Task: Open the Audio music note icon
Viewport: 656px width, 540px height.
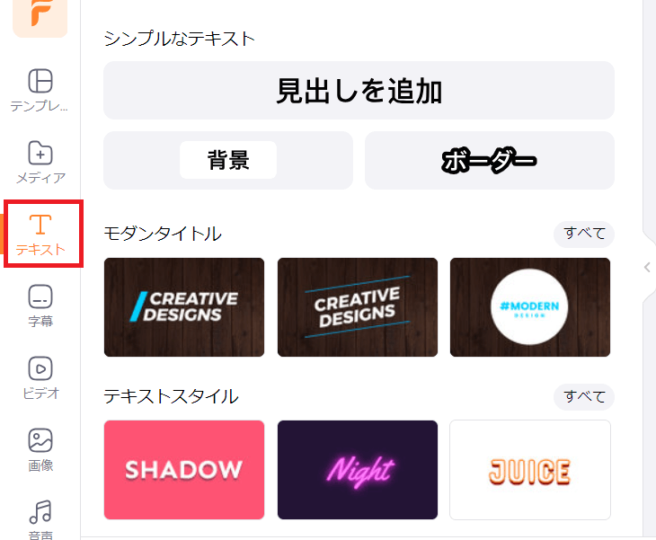Action: coord(40,518)
